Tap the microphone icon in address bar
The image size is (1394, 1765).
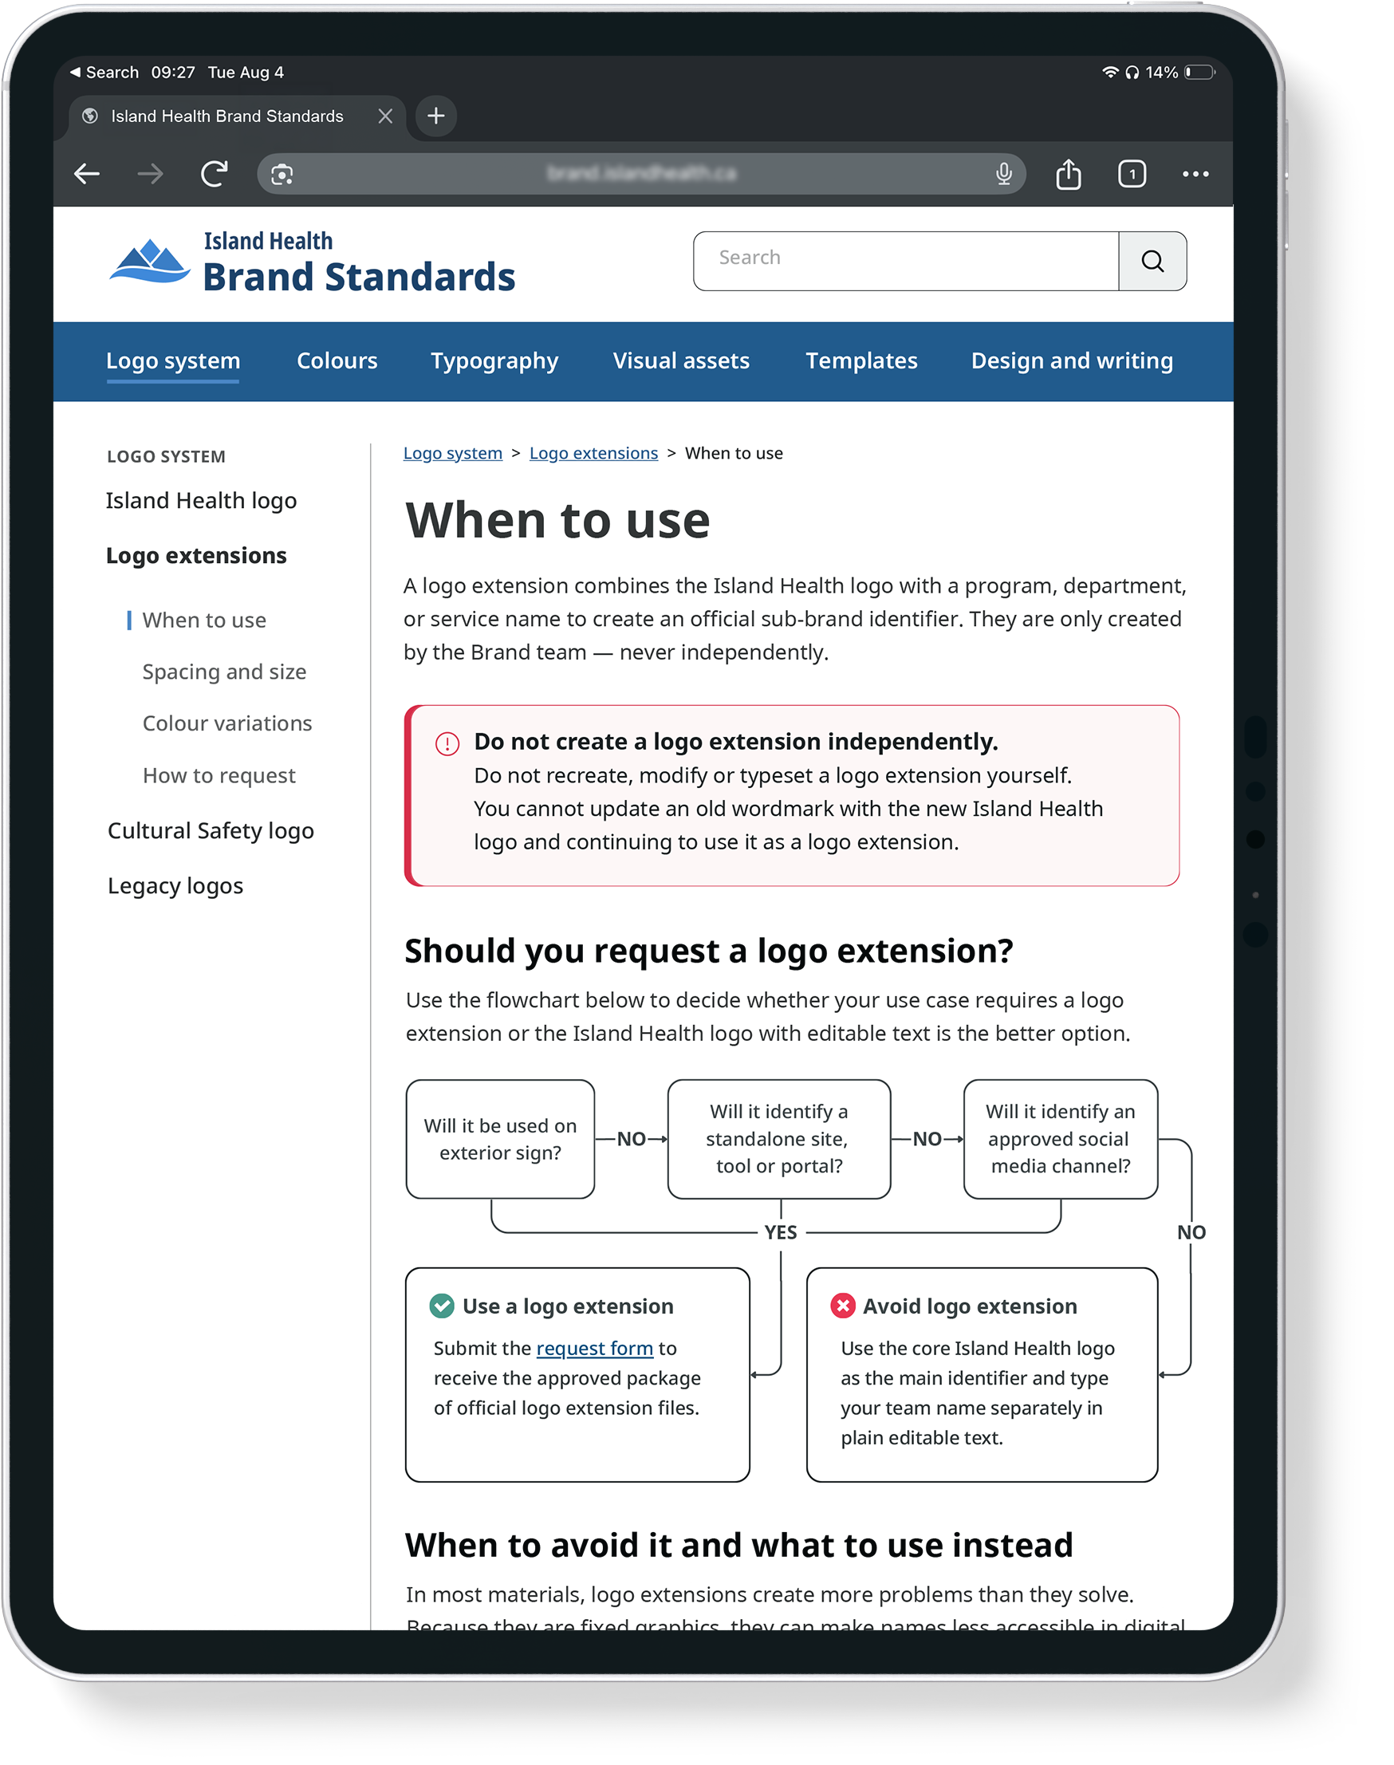pyautogui.click(x=1004, y=174)
